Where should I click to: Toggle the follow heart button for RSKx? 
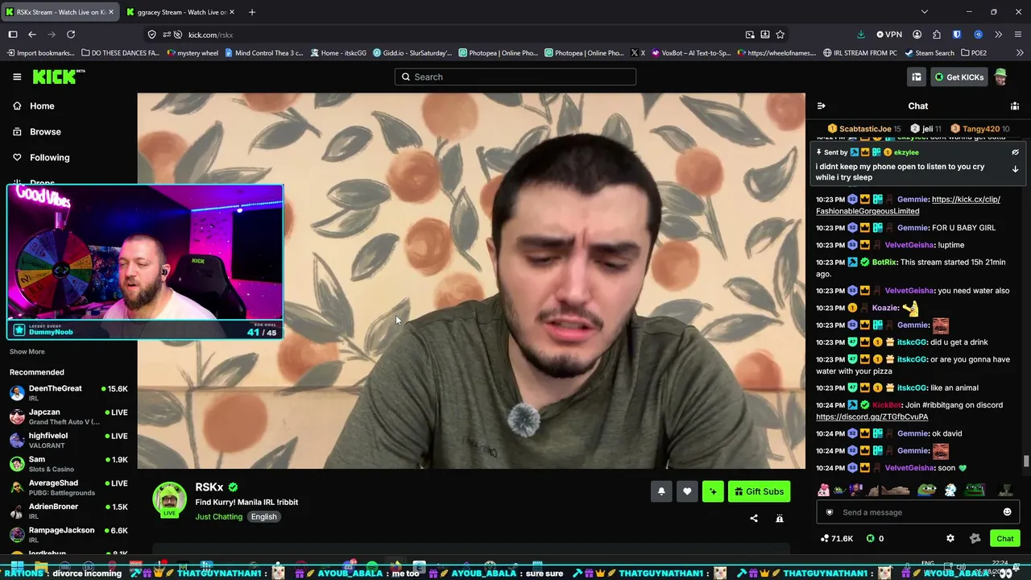[x=687, y=491]
